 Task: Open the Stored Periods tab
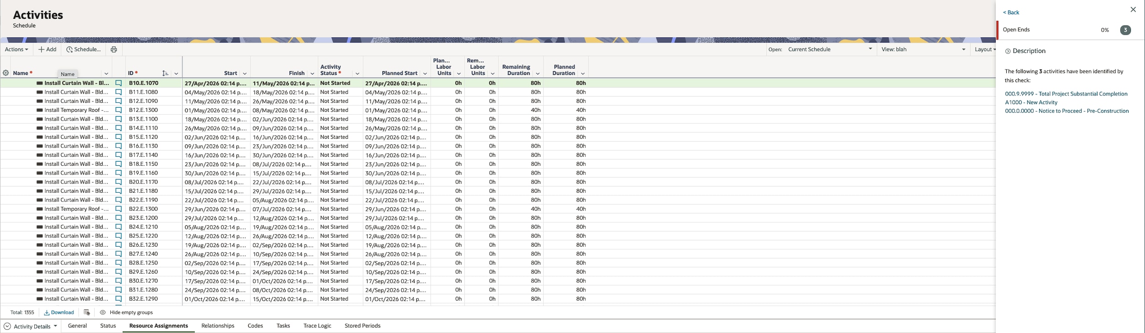coord(363,326)
